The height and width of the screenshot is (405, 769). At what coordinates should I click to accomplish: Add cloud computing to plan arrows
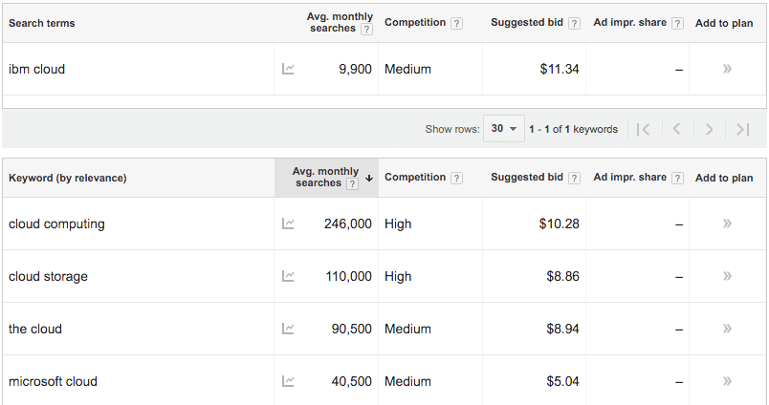pyautogui.click(x=727, y=224)
